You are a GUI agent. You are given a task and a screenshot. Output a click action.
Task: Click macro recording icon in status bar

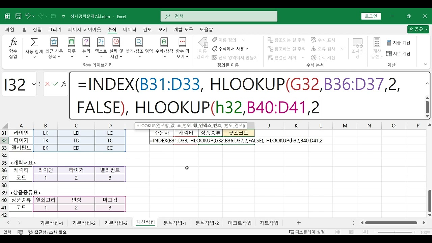(x=20, y=232)
